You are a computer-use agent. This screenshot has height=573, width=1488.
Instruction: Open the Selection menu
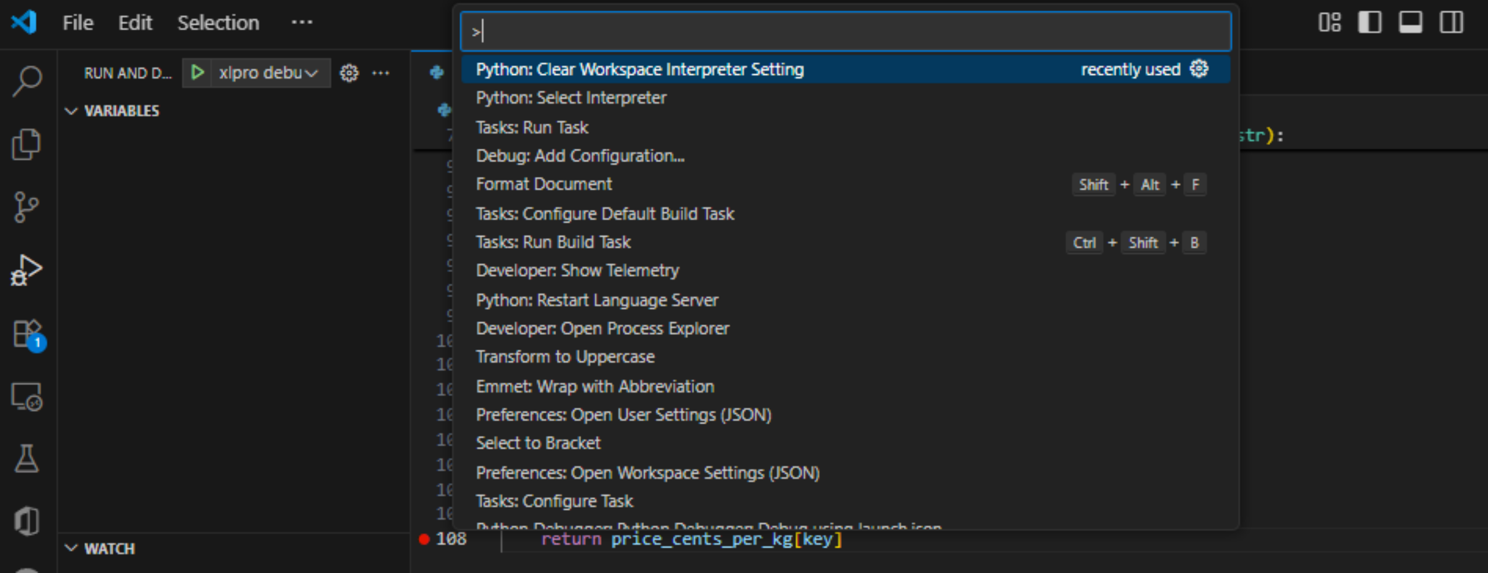tap(218, 23)
